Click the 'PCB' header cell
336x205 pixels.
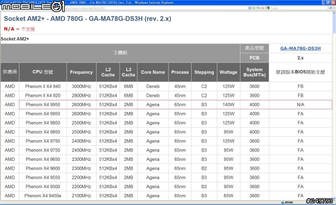(254, 58)
